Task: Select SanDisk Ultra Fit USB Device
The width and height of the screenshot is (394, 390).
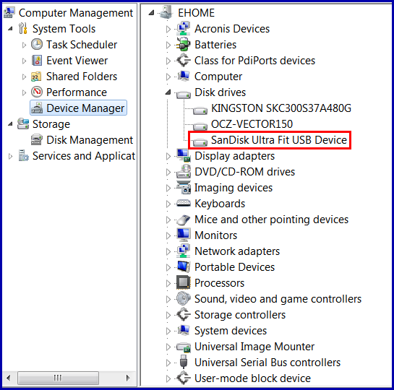Action: pos(279,140)
